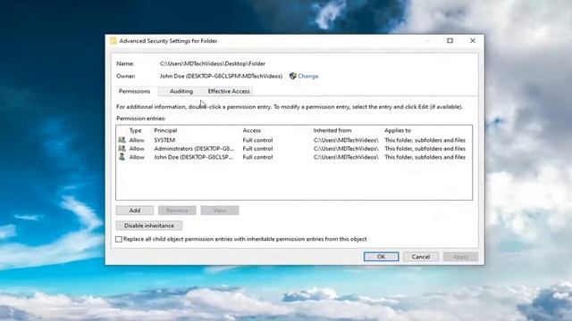Open the Auditing tab

(x=181, y=91)
